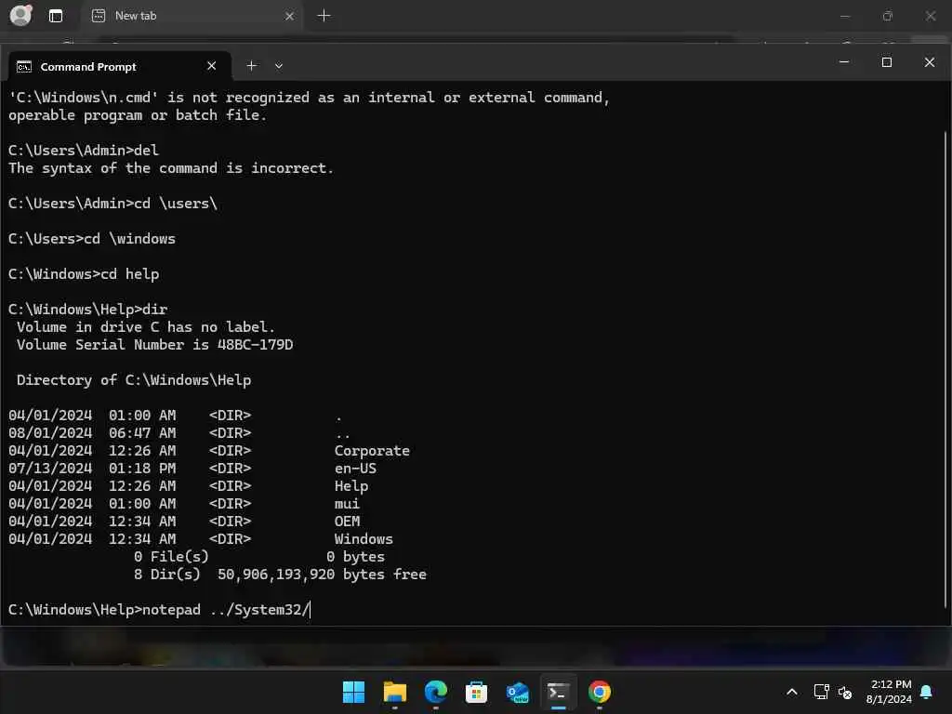Click 'The syntax of the command is incorrect.'
The width and height of the screenshot is (952, 714).
pos(171,168)
